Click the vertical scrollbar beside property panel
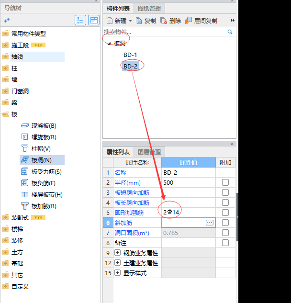Screen dimensions: 291x303 pyautogui.click(x=237, y=217)
